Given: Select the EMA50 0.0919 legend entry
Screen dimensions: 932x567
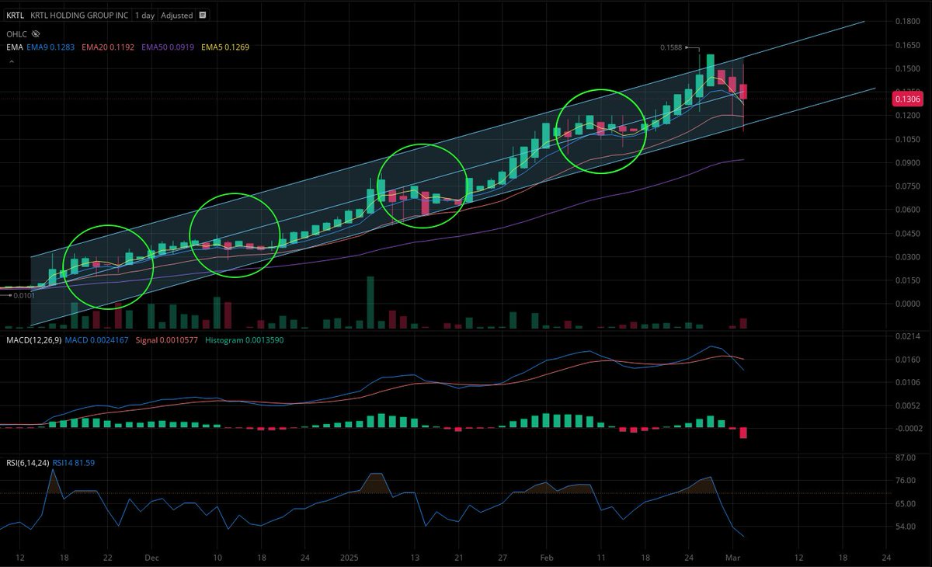Looking at the screenshot, I should pyautogui.click(x=166, y=47).
